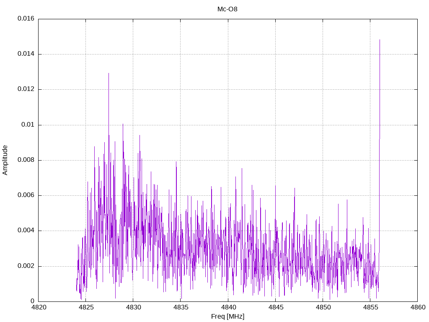Click the 4825 x-axis tick label

(86, 307)
